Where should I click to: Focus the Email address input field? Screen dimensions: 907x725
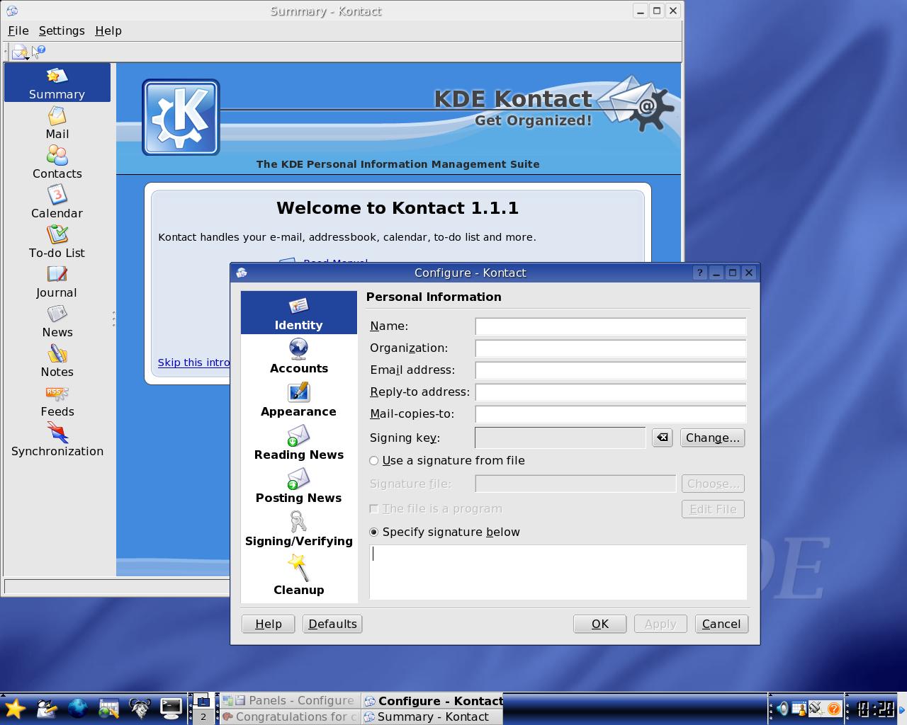point(610,370)
